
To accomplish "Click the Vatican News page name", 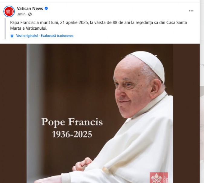I will (x=30, y=8).
